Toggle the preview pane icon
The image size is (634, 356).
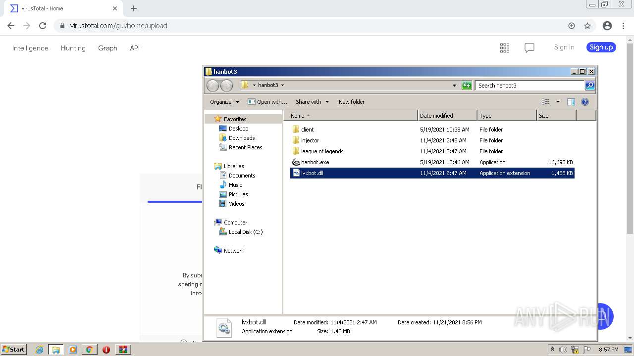pos(571,102)
